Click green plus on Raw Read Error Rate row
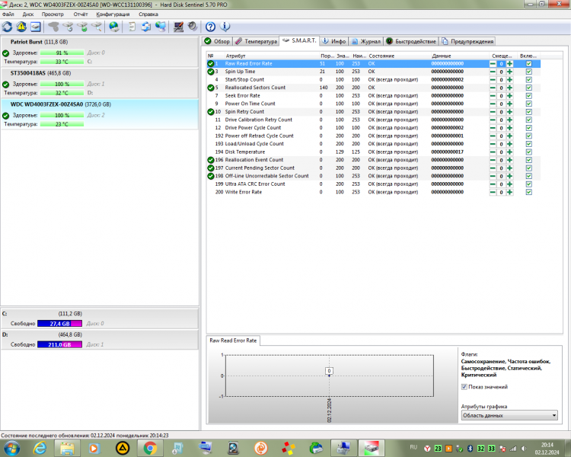 510,64
